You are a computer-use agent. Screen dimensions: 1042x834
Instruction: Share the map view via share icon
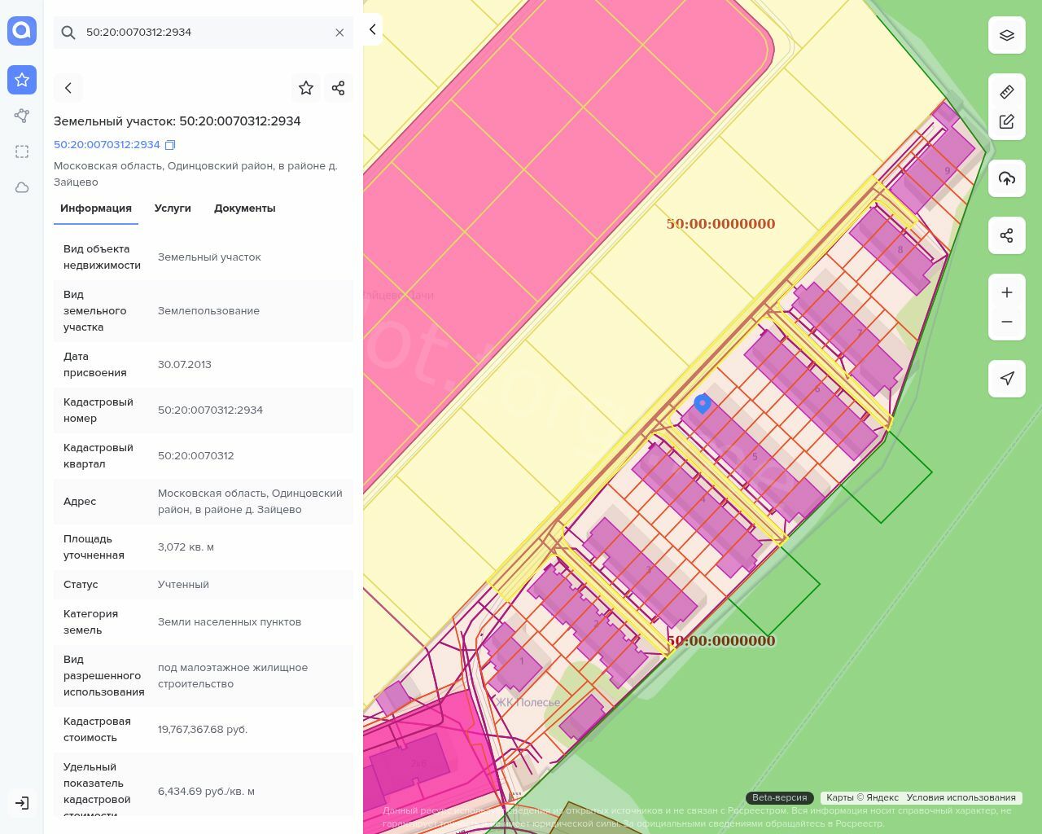(x=1007, y=235)
